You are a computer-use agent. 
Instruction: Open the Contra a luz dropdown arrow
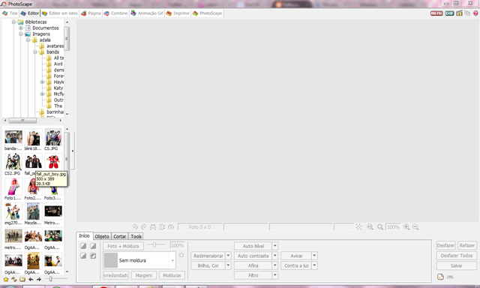click(314, 265)
